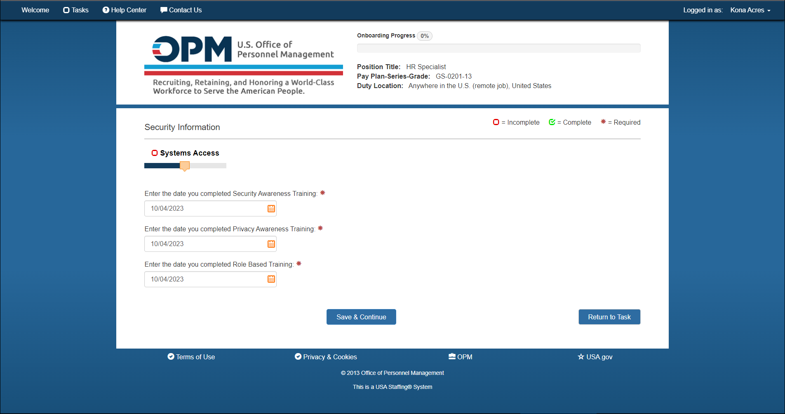Click the Tasks checkbox icon in navbar
This screenshot has height=414, width=785.
[x=66, y=10]
